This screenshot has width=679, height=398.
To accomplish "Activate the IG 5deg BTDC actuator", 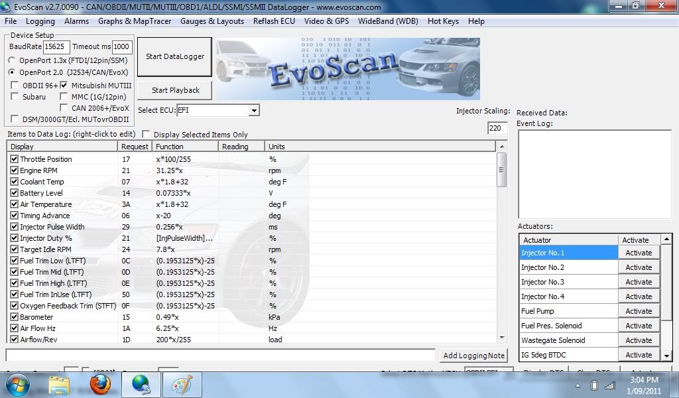I will coord(639,355).
